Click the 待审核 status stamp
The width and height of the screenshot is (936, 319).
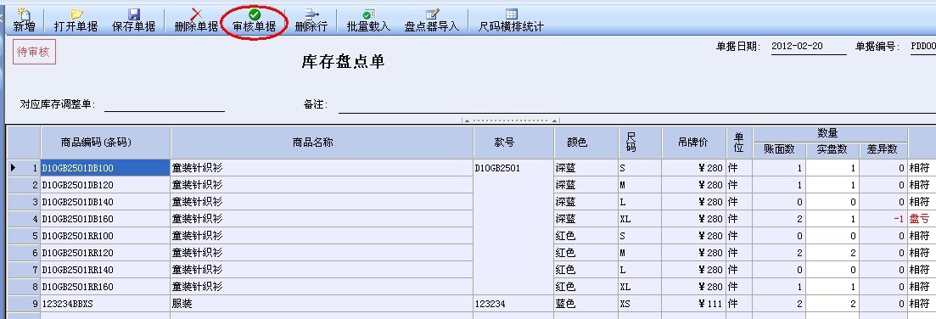coord(34,52)
